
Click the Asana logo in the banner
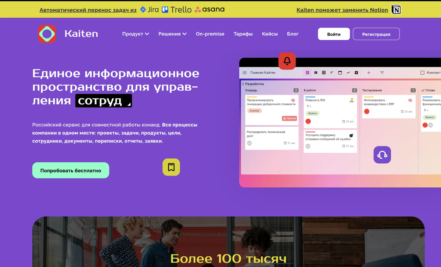pyautogui.click(x=209, y=10)
